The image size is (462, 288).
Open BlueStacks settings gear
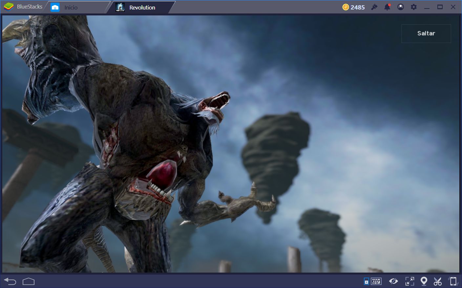[x=414, y=7]
